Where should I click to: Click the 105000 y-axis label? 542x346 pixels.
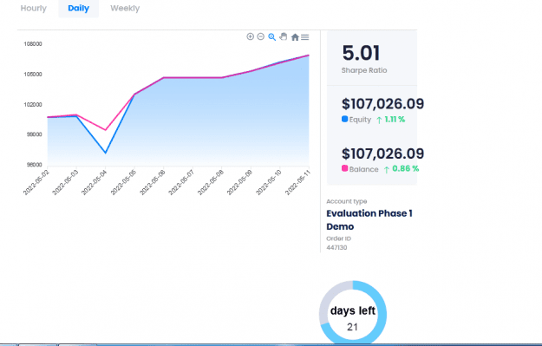(x=33, y=75)
